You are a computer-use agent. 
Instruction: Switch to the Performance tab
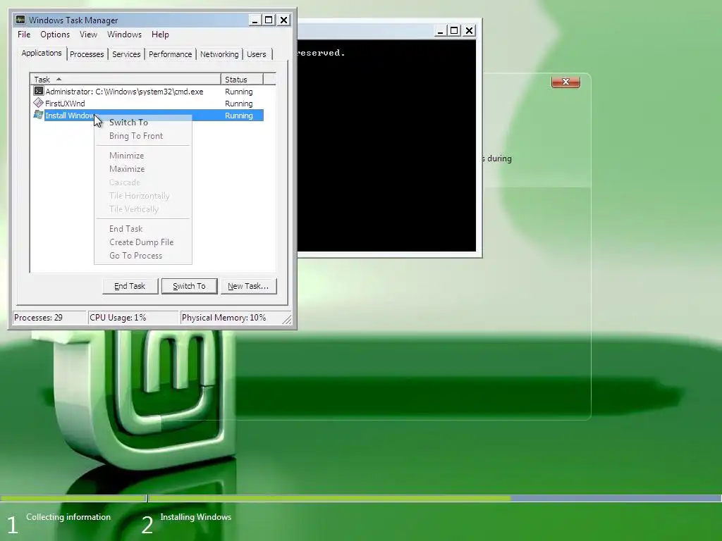pyautogui.click(x=171, y=54)
